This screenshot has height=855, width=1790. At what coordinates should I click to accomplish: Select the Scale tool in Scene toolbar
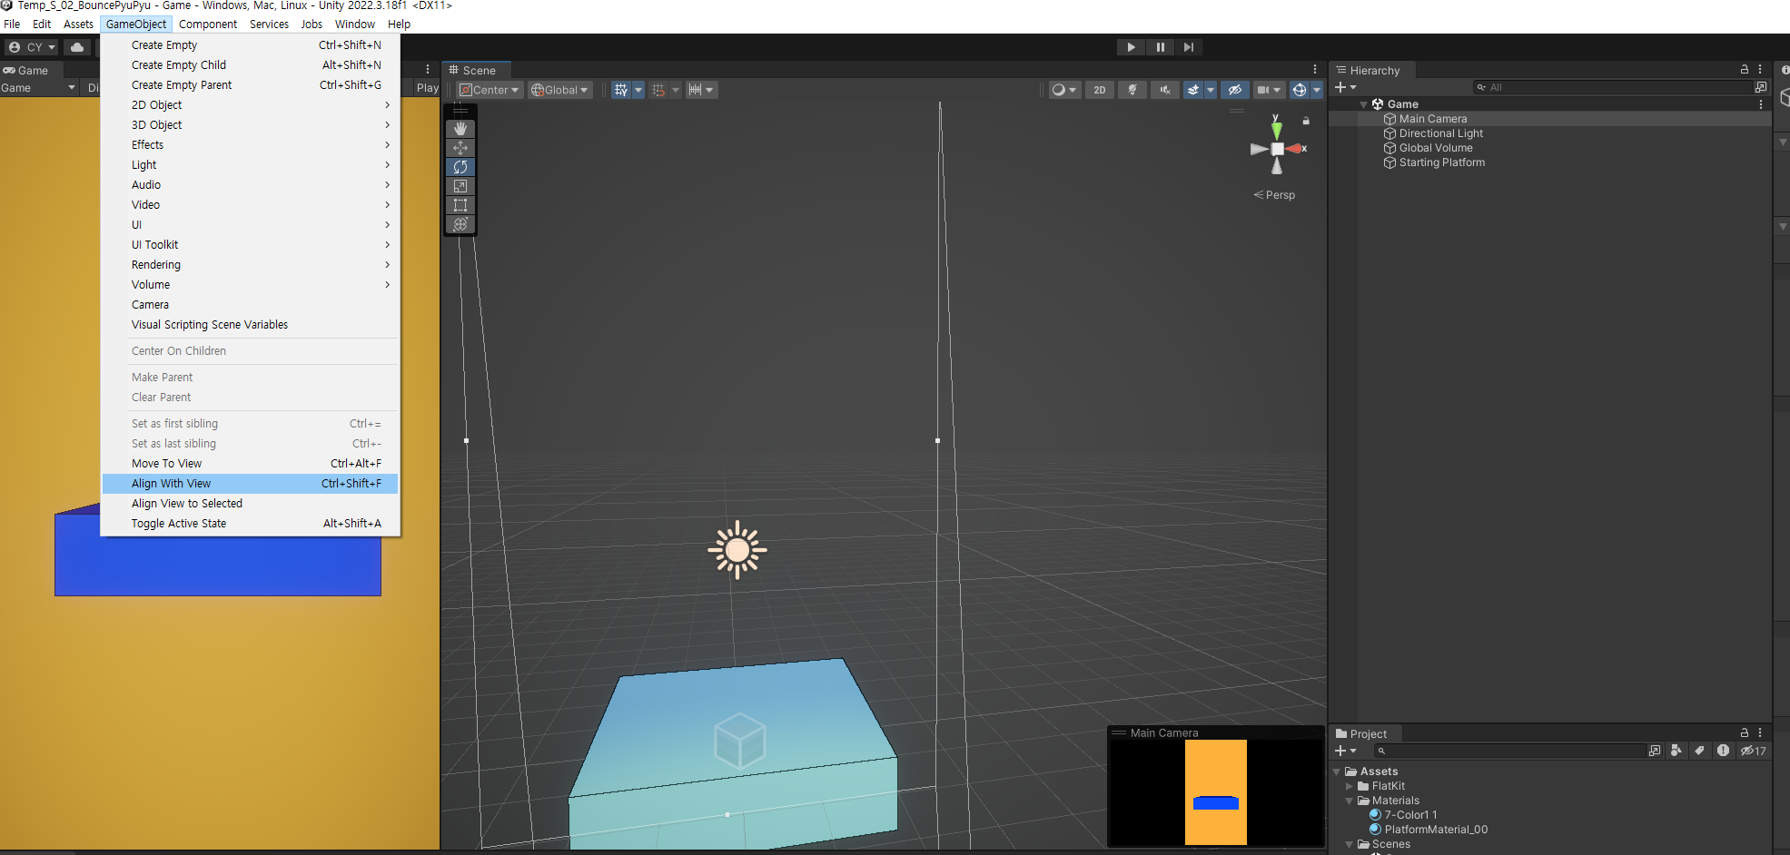(x=460, y=186)
